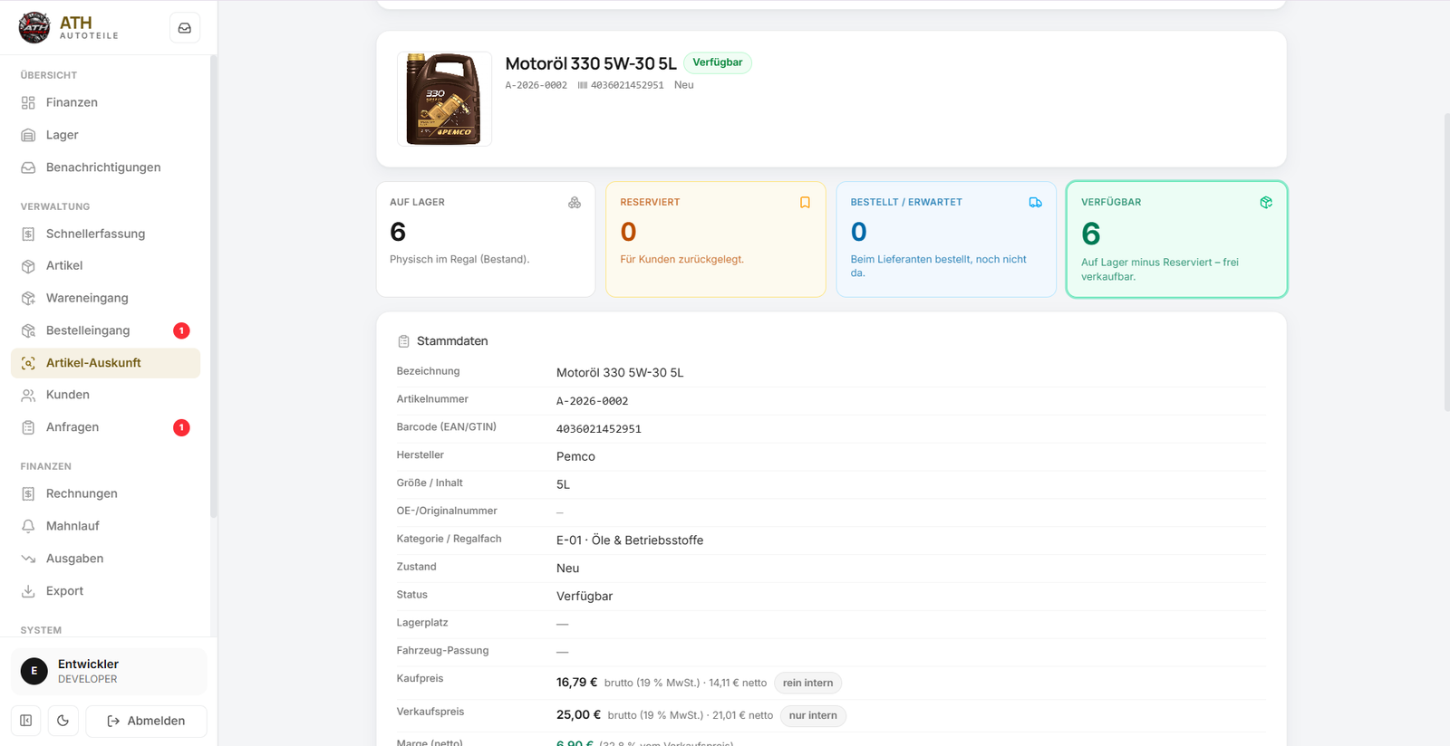
Task: Click the Export download icon
Action: (28, 591)
